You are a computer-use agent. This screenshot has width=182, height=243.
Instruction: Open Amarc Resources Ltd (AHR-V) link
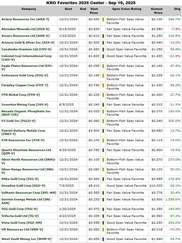point(25,36)
